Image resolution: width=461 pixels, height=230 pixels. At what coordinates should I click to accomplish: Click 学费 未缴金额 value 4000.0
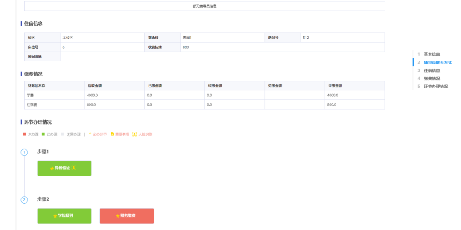[333, 95]
